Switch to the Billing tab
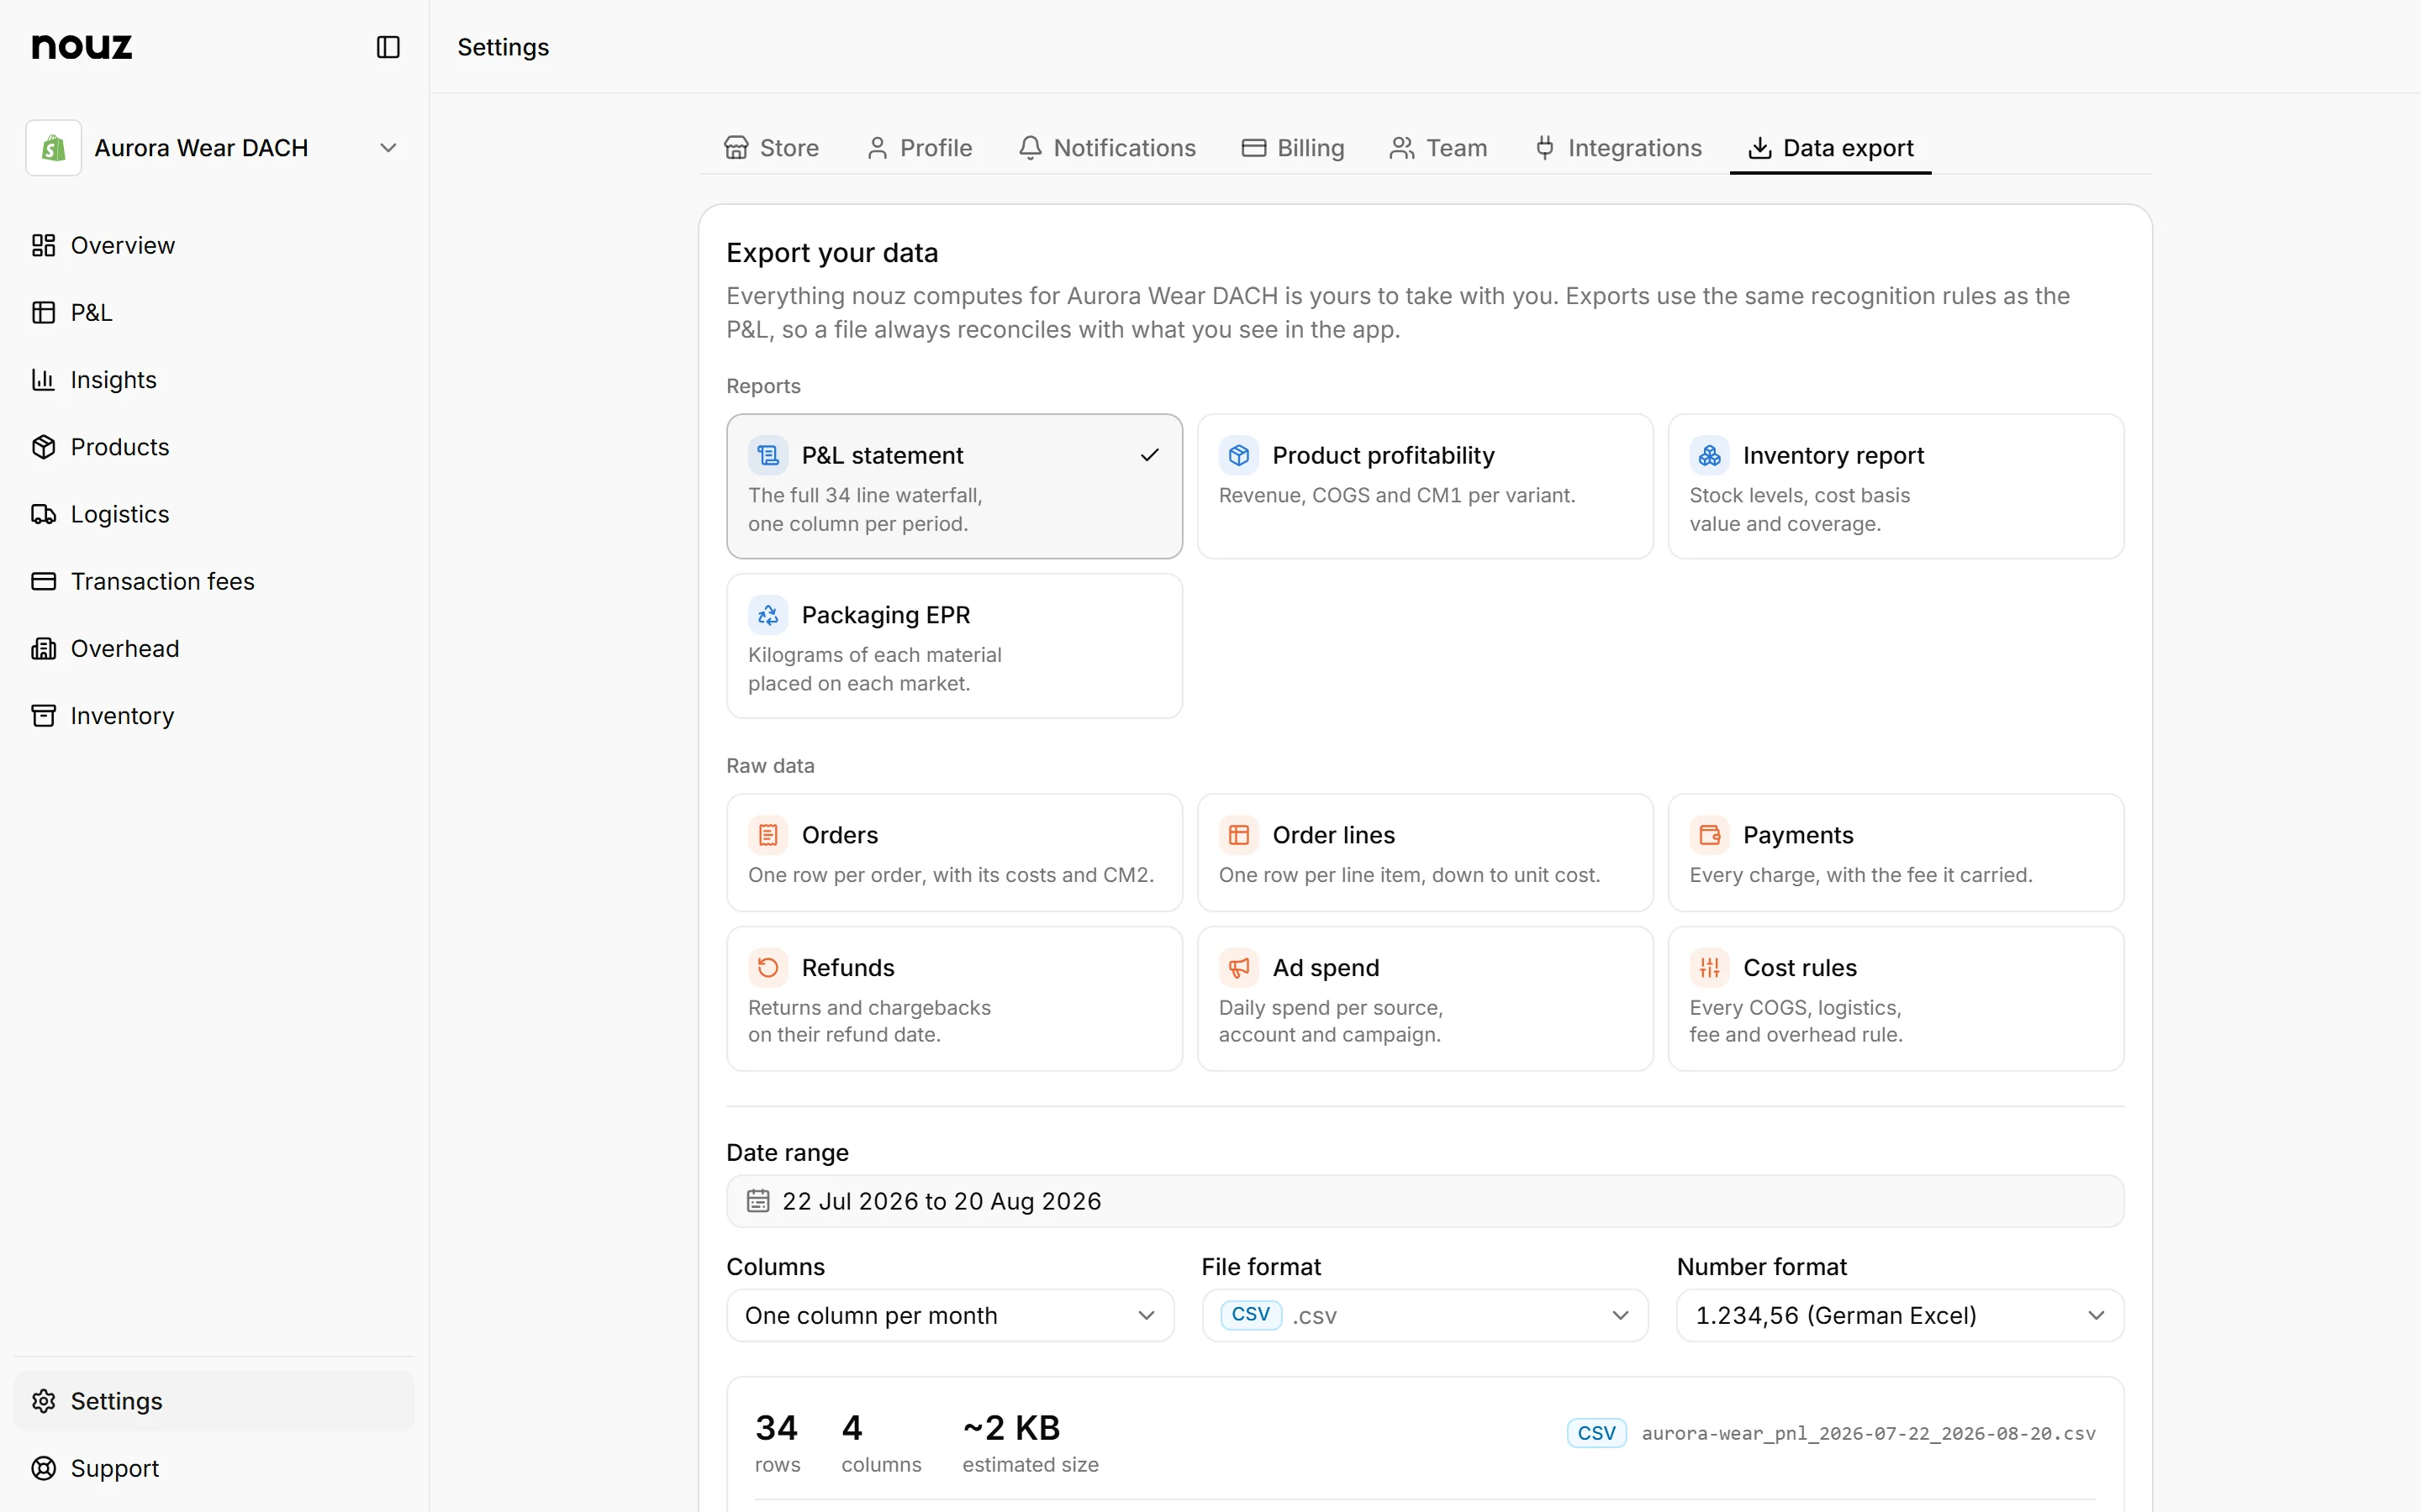The width and height of the screenshot is (2421, 1512). coord(1294,148)
